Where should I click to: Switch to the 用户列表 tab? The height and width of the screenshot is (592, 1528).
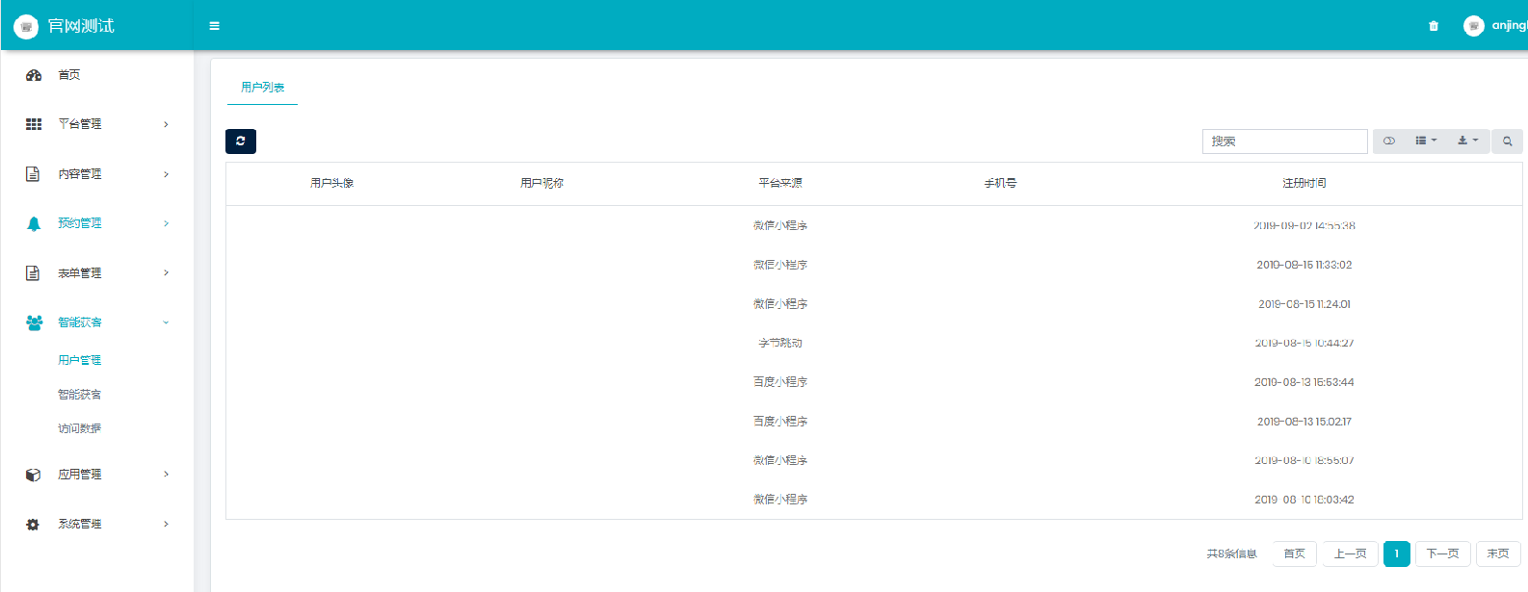(x=263, y=88)
